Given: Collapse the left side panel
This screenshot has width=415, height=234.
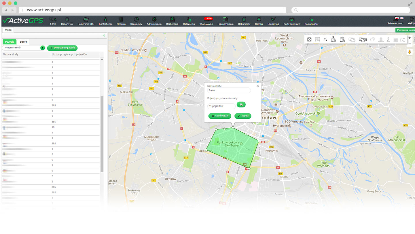Looking at the screenshot, I should [x=104, y=35].
